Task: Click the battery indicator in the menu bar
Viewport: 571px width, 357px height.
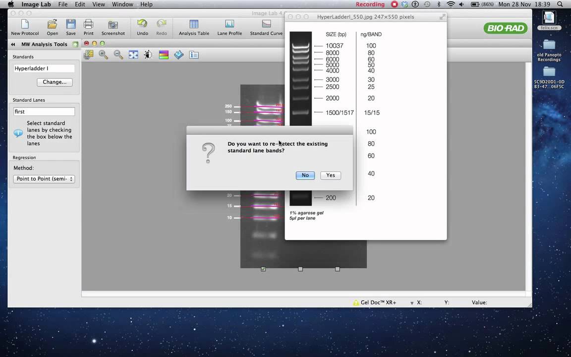Action: pos(482,4)
